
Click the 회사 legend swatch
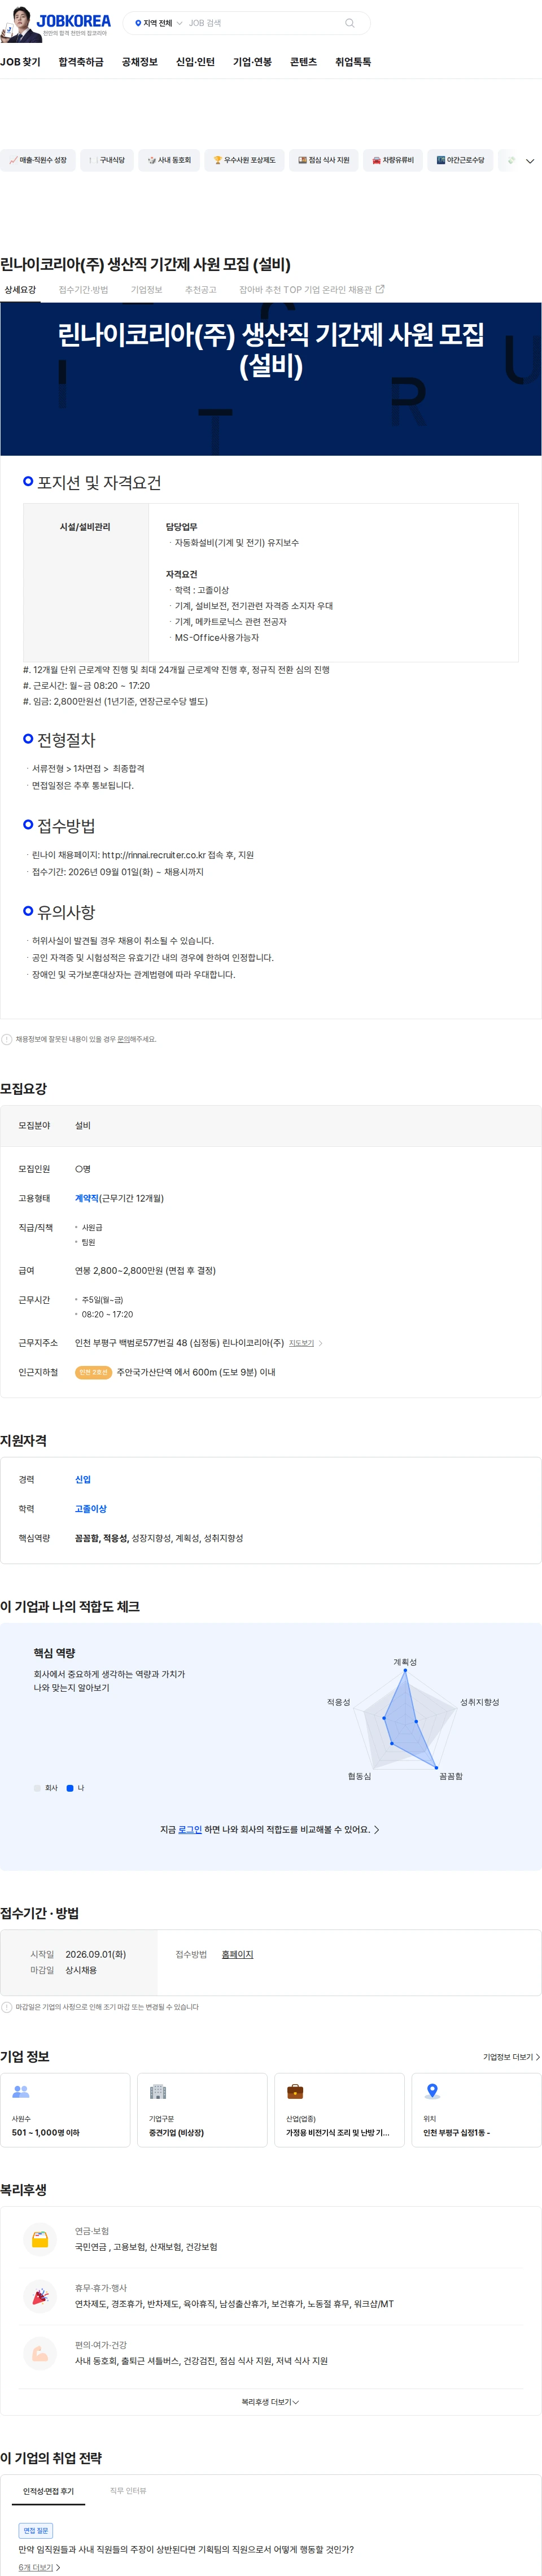point(37,1787)
